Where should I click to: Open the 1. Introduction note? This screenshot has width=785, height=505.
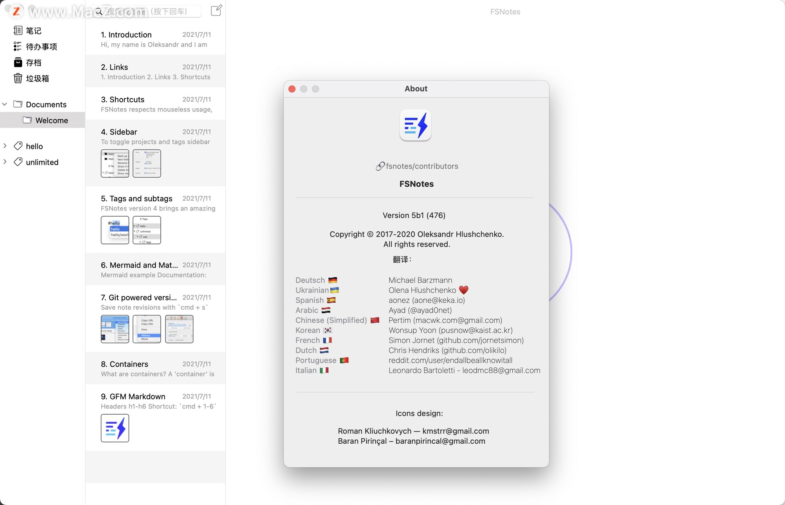(155, 39)
